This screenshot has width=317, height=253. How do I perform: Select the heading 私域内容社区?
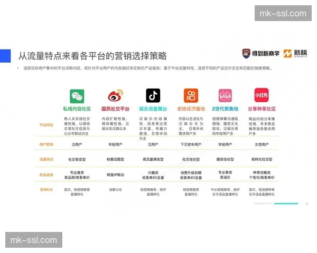(77, 109)
